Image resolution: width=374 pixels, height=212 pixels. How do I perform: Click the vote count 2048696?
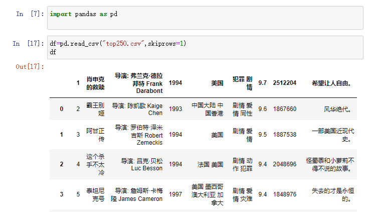click(x=285, y=164)
